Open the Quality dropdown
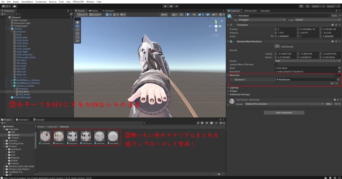Image resolution: width=342 pixels, height=179 pixels. (308, 61)
